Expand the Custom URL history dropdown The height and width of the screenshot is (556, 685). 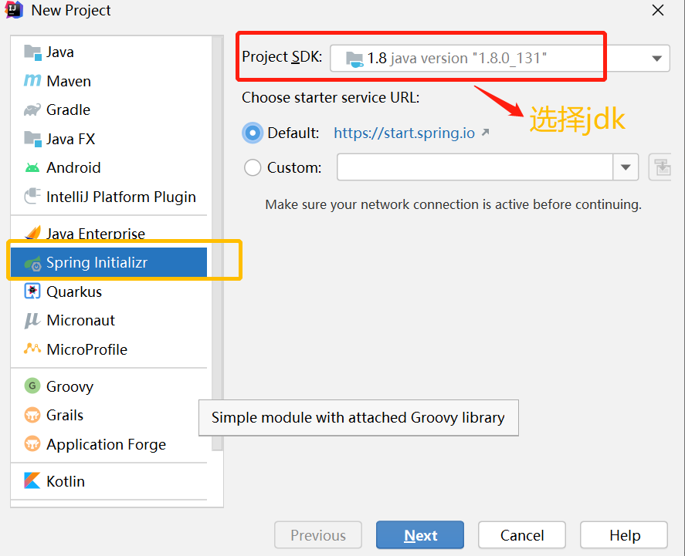pos(626,167)
